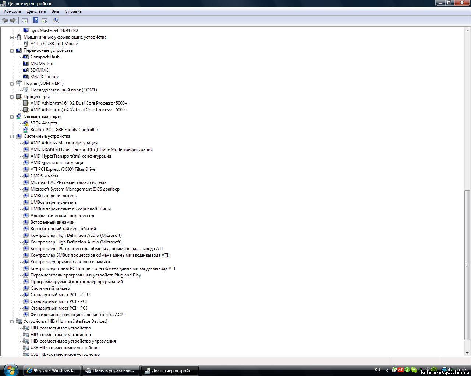Switch to Форум - Windows taskbar button

tap(52, 370)
